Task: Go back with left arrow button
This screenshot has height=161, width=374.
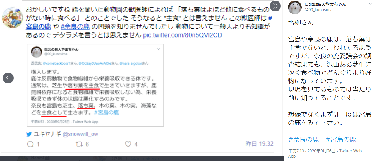Action: click(8, 78)
